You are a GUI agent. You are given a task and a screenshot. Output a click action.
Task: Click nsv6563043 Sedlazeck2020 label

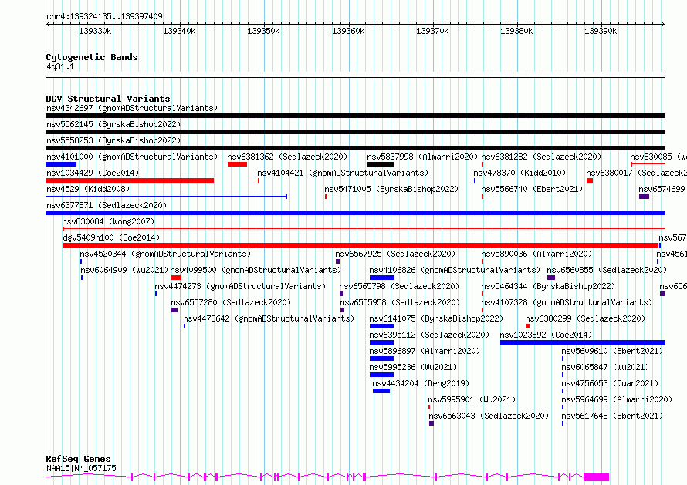489,416
